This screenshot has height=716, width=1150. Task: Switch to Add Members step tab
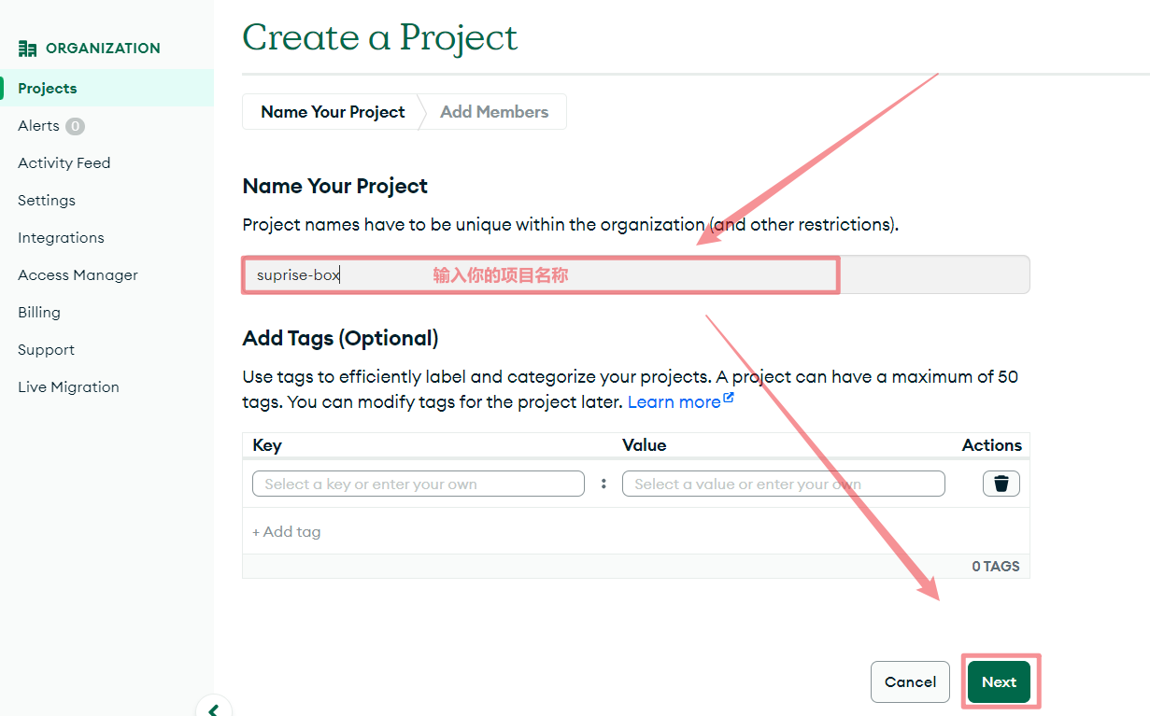pyautogui.click(x=494, y=112)
